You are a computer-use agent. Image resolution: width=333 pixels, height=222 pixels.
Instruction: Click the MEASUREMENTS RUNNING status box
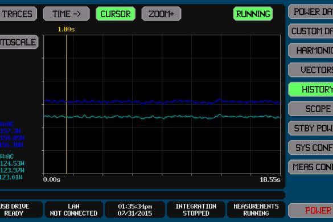(256, 209)
